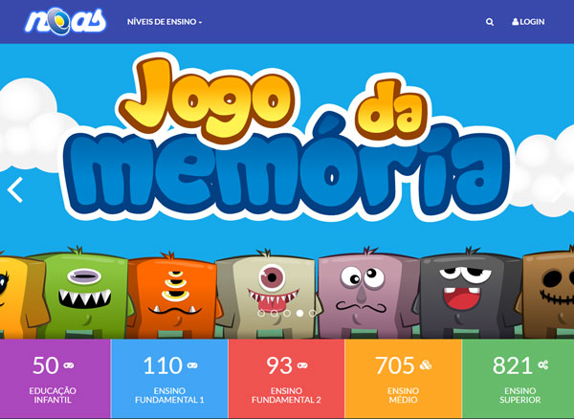Open the Educação Infantil purple tile
Screen dimensions: 574x419
pos(55,379)
